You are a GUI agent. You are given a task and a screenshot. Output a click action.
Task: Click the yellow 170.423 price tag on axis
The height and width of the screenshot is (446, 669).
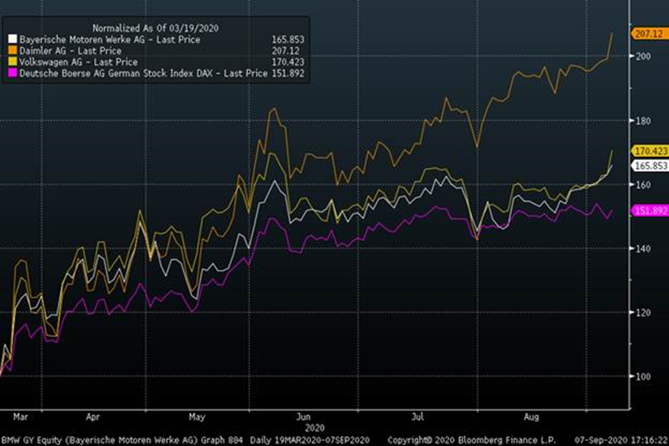650,151
